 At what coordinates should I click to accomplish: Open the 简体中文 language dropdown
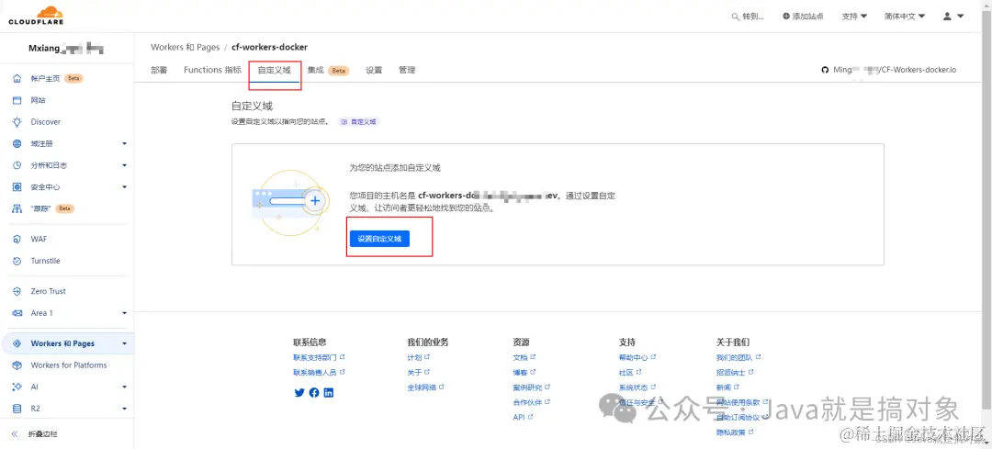click(905, 17)
